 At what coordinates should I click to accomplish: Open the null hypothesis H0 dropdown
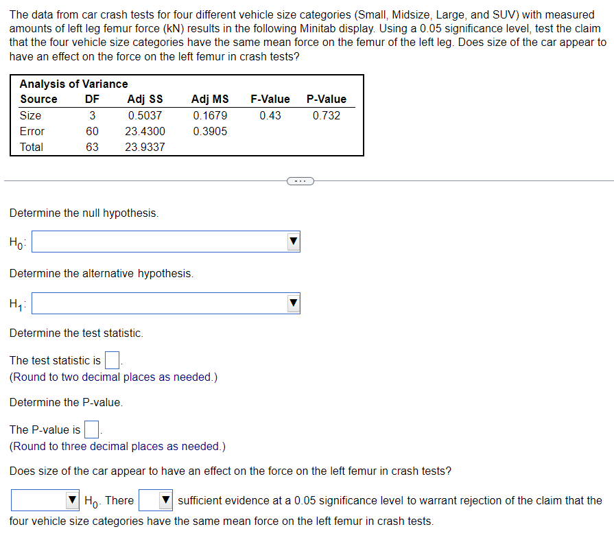pos(165,242)
